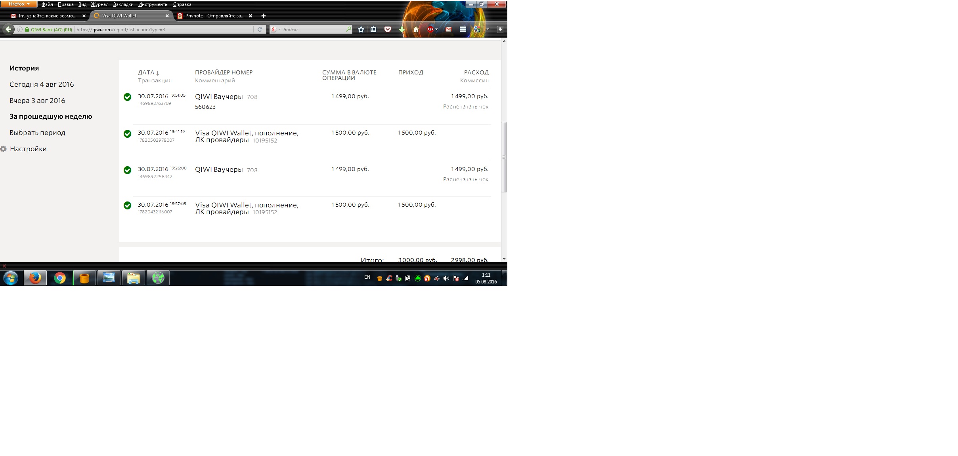Open the Закладки menu
The image size is (958, 456).
coord(123,4)
